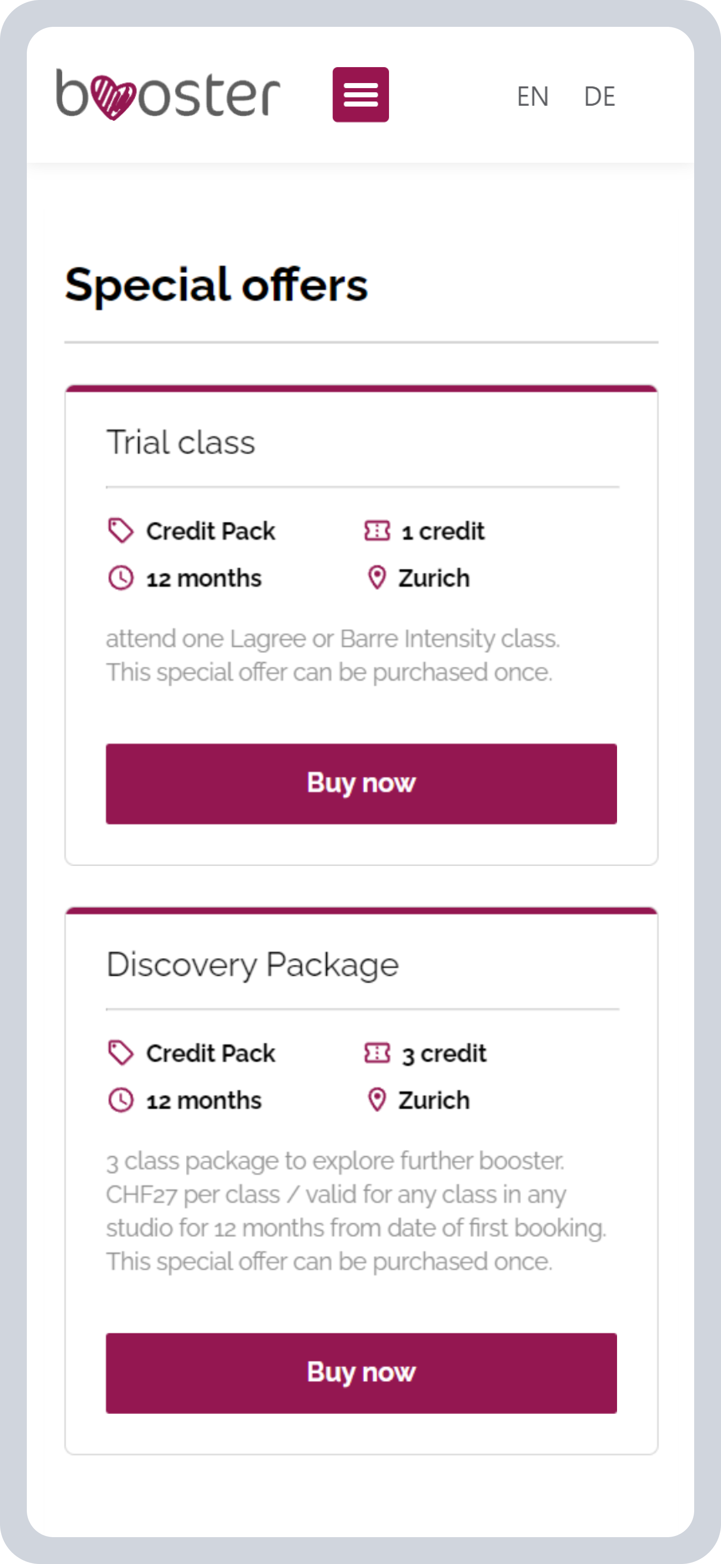The width and height of the screenshot is (721, 1564).
Task: Click the clock icon in Trial class card
Action: (121, 578)
